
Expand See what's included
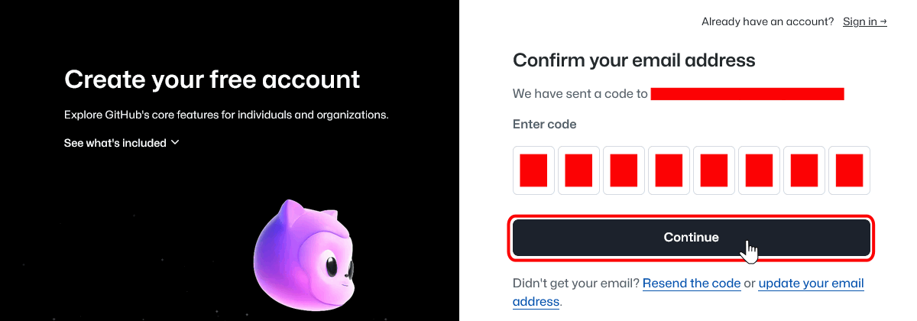[x=122, y=143]
